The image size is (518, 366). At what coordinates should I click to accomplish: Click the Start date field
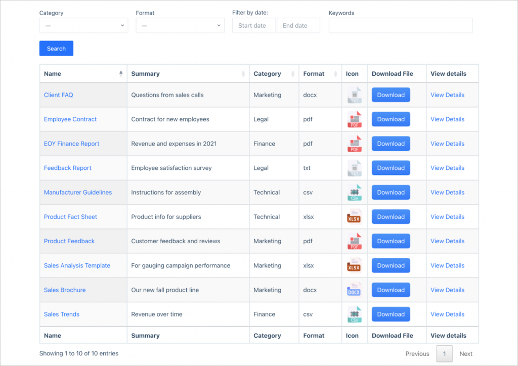pyautogui.click(x=254, y=25)
